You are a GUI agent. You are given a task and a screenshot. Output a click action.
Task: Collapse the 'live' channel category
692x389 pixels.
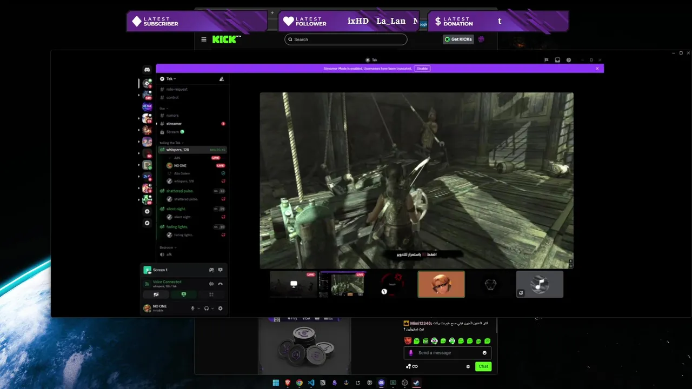[163, 109]
